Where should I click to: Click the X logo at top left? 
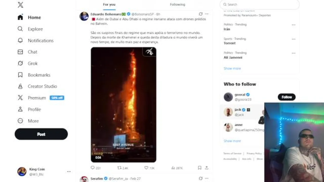(x=20, y=5)
